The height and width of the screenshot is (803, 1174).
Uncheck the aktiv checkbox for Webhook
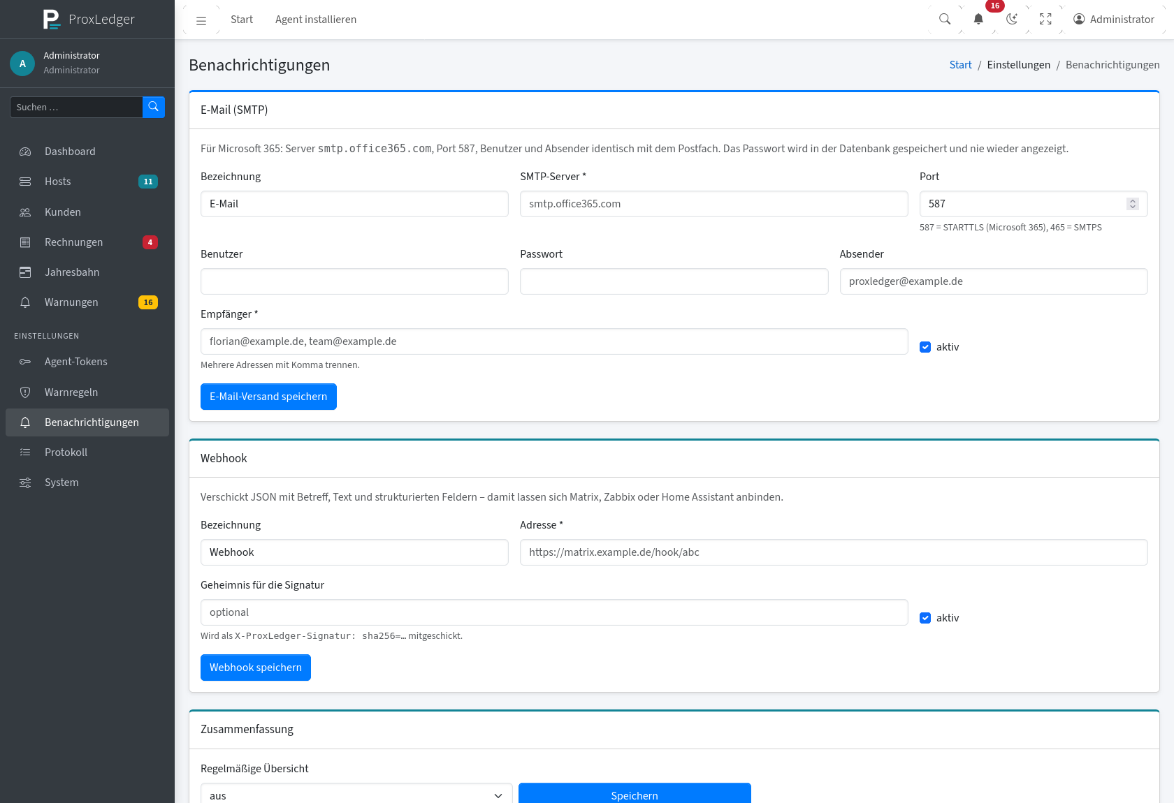pyautogui.click(x=925, y=618)
